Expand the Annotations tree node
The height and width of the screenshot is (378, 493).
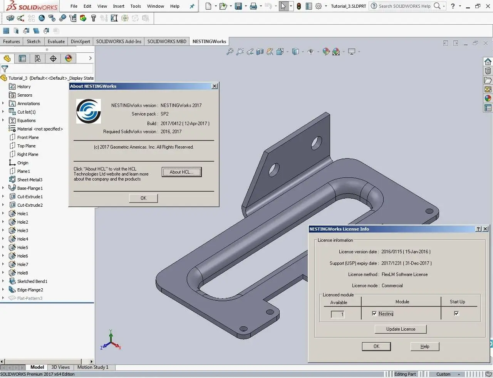3,103
